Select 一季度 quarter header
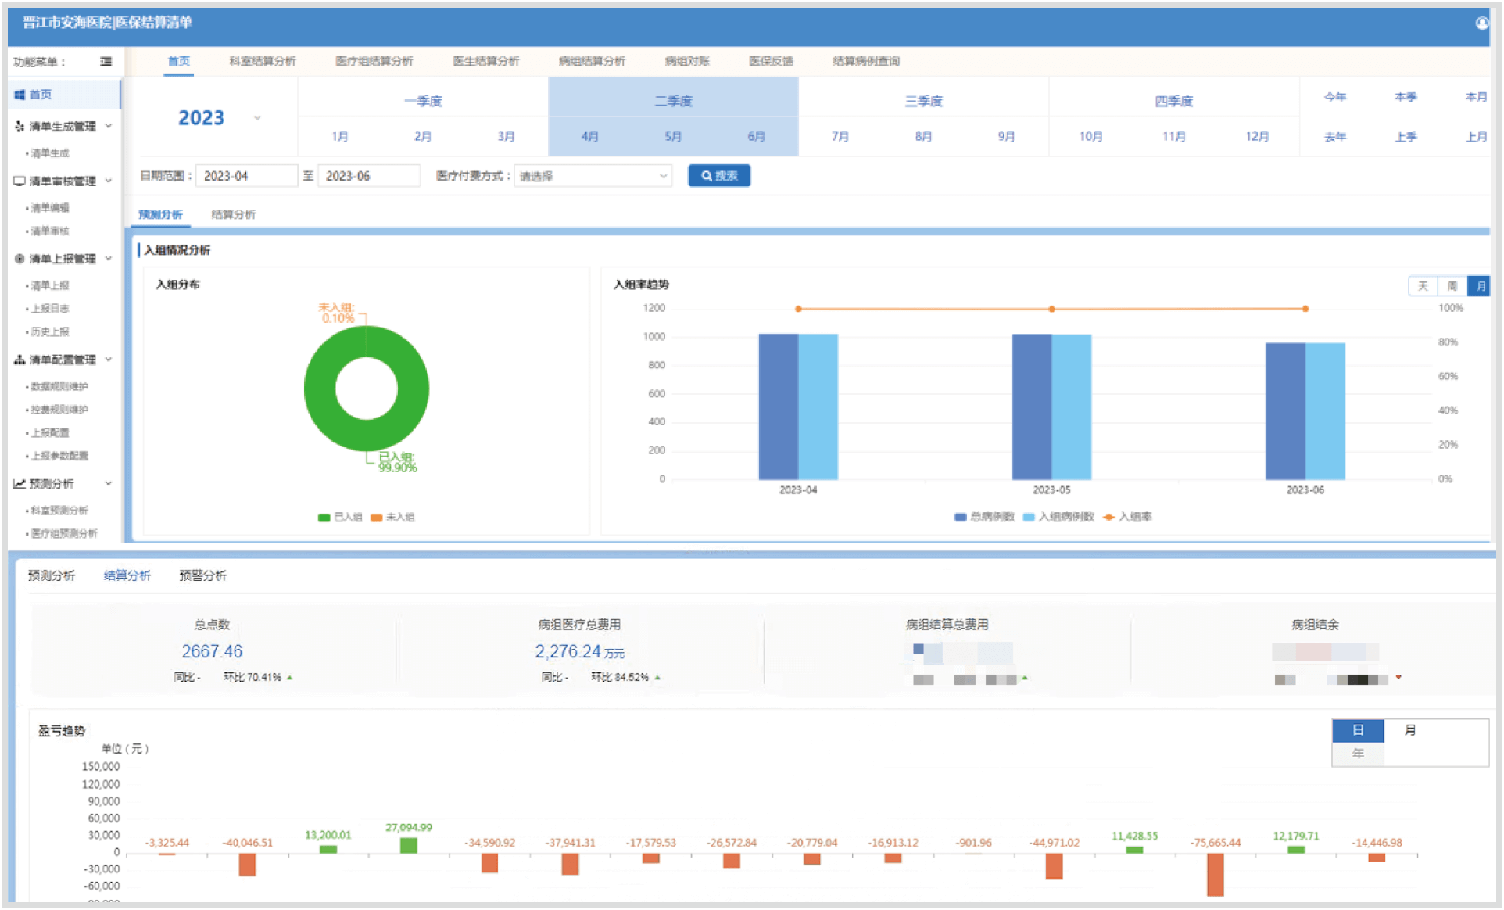This screenshot has width=1504, height=910. pyautogui.click(x=423, y=101)
